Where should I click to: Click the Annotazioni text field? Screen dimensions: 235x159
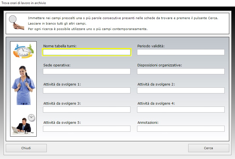point(181,129)
